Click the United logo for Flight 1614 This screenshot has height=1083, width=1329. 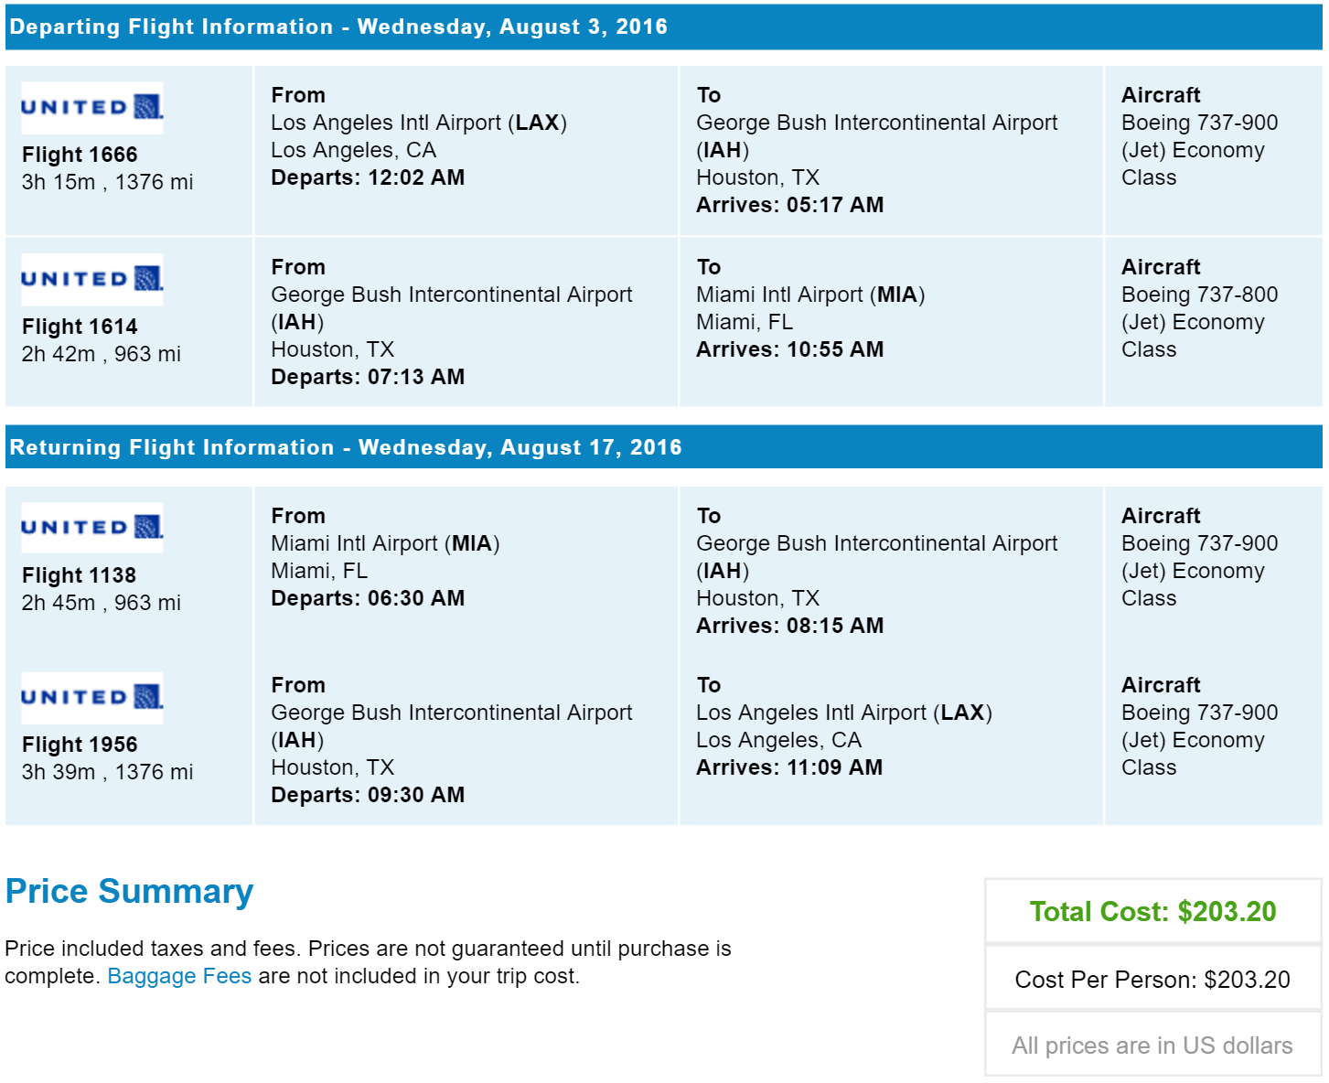click(x=92, y=279)
